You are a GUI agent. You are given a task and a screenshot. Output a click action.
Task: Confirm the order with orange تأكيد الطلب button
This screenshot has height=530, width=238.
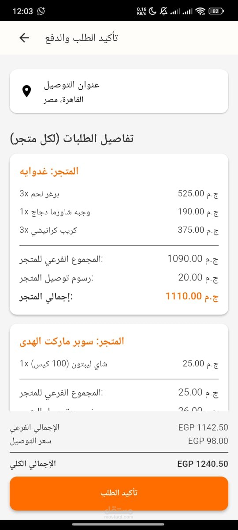click(119, 493)
